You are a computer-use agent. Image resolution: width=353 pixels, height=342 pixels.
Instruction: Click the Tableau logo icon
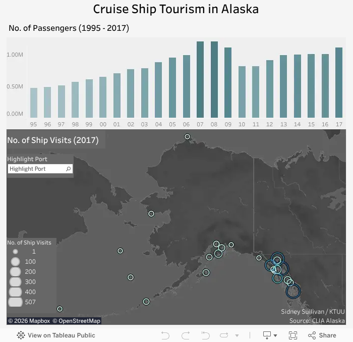coord(21,335)
